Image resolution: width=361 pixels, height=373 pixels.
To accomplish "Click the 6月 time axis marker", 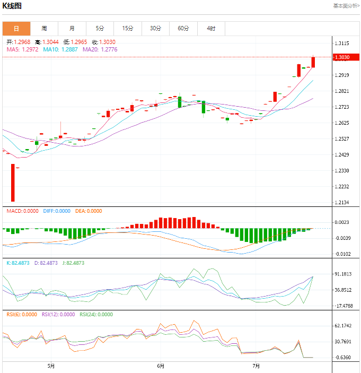I will (161, 366).
